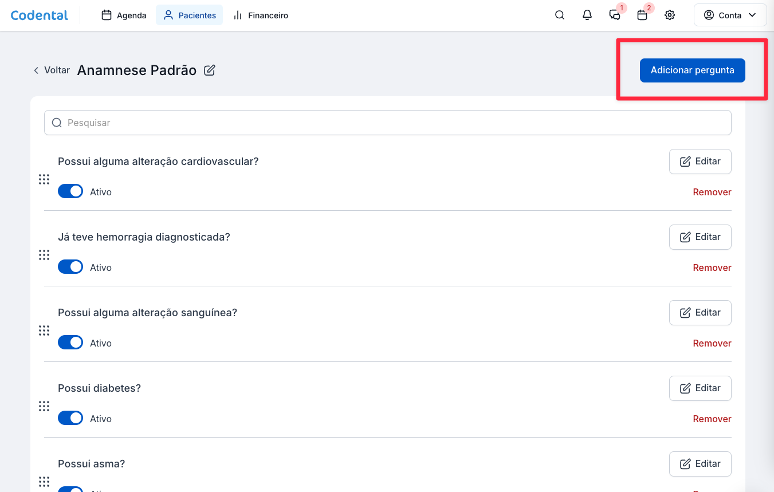Open the chat messages icon with badge
This screenshot has width=774, height=492.
point(615,15)
